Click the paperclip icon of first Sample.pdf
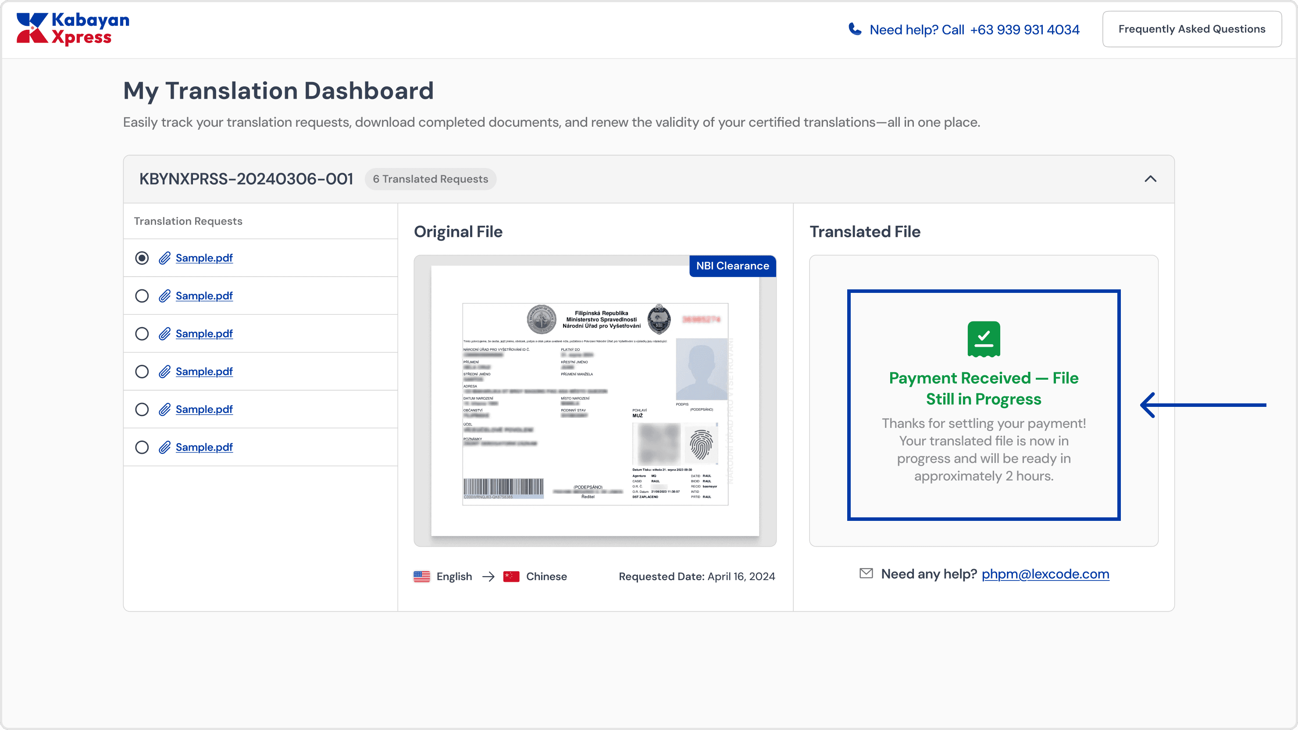 164,258
